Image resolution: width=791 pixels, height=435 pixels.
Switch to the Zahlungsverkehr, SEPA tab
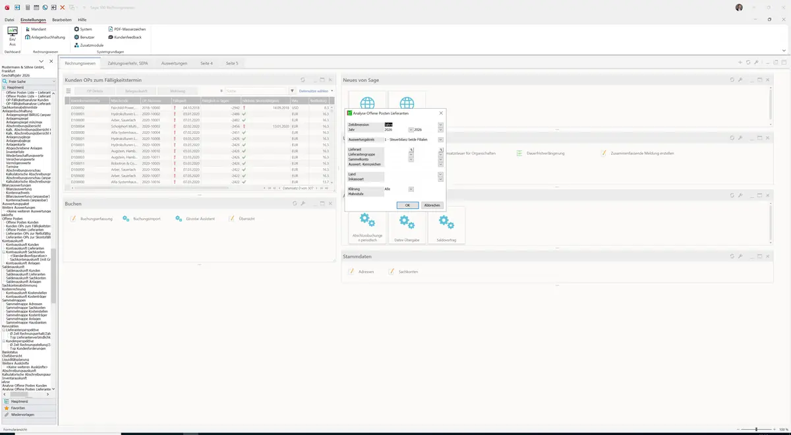pyautogui.click(x=127, y=63)
